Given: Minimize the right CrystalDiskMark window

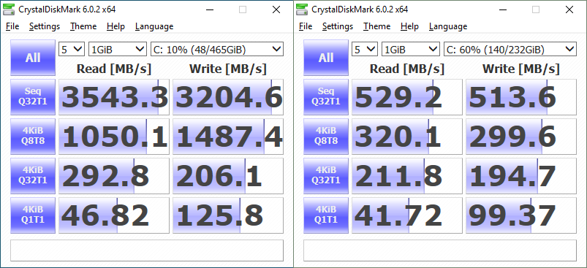Looking at the screenshot, I should pos(502,9).
